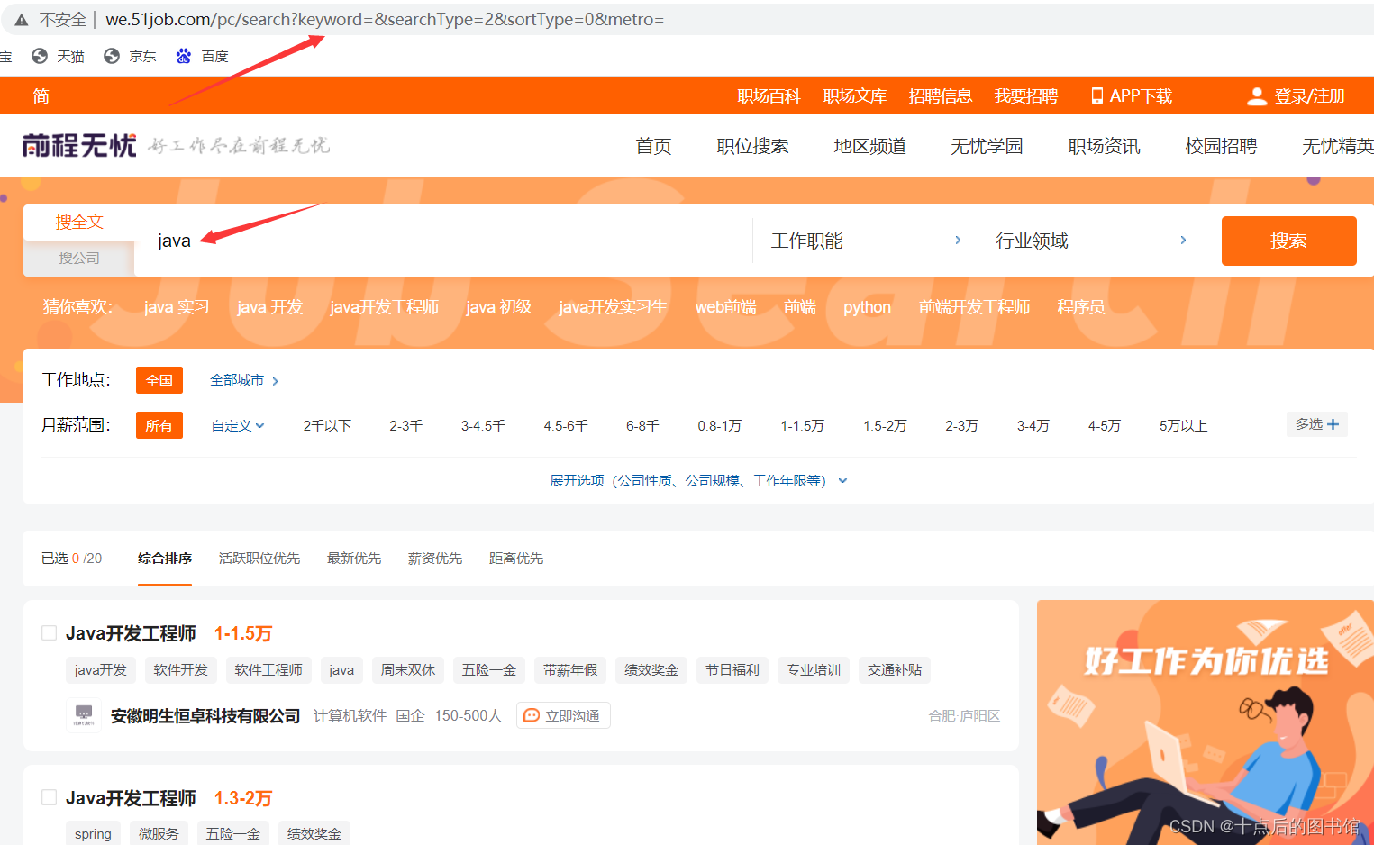This screenshot has height=845, width=1374.
Task: Select 距离优先 sorting tab
Action: 516,559
